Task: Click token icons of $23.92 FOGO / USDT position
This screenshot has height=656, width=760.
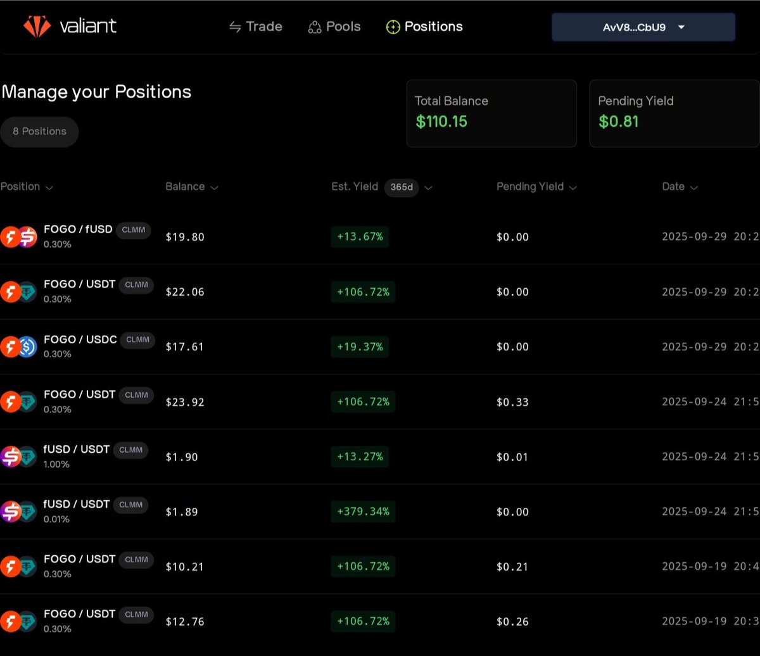Action: pos(18,401)
